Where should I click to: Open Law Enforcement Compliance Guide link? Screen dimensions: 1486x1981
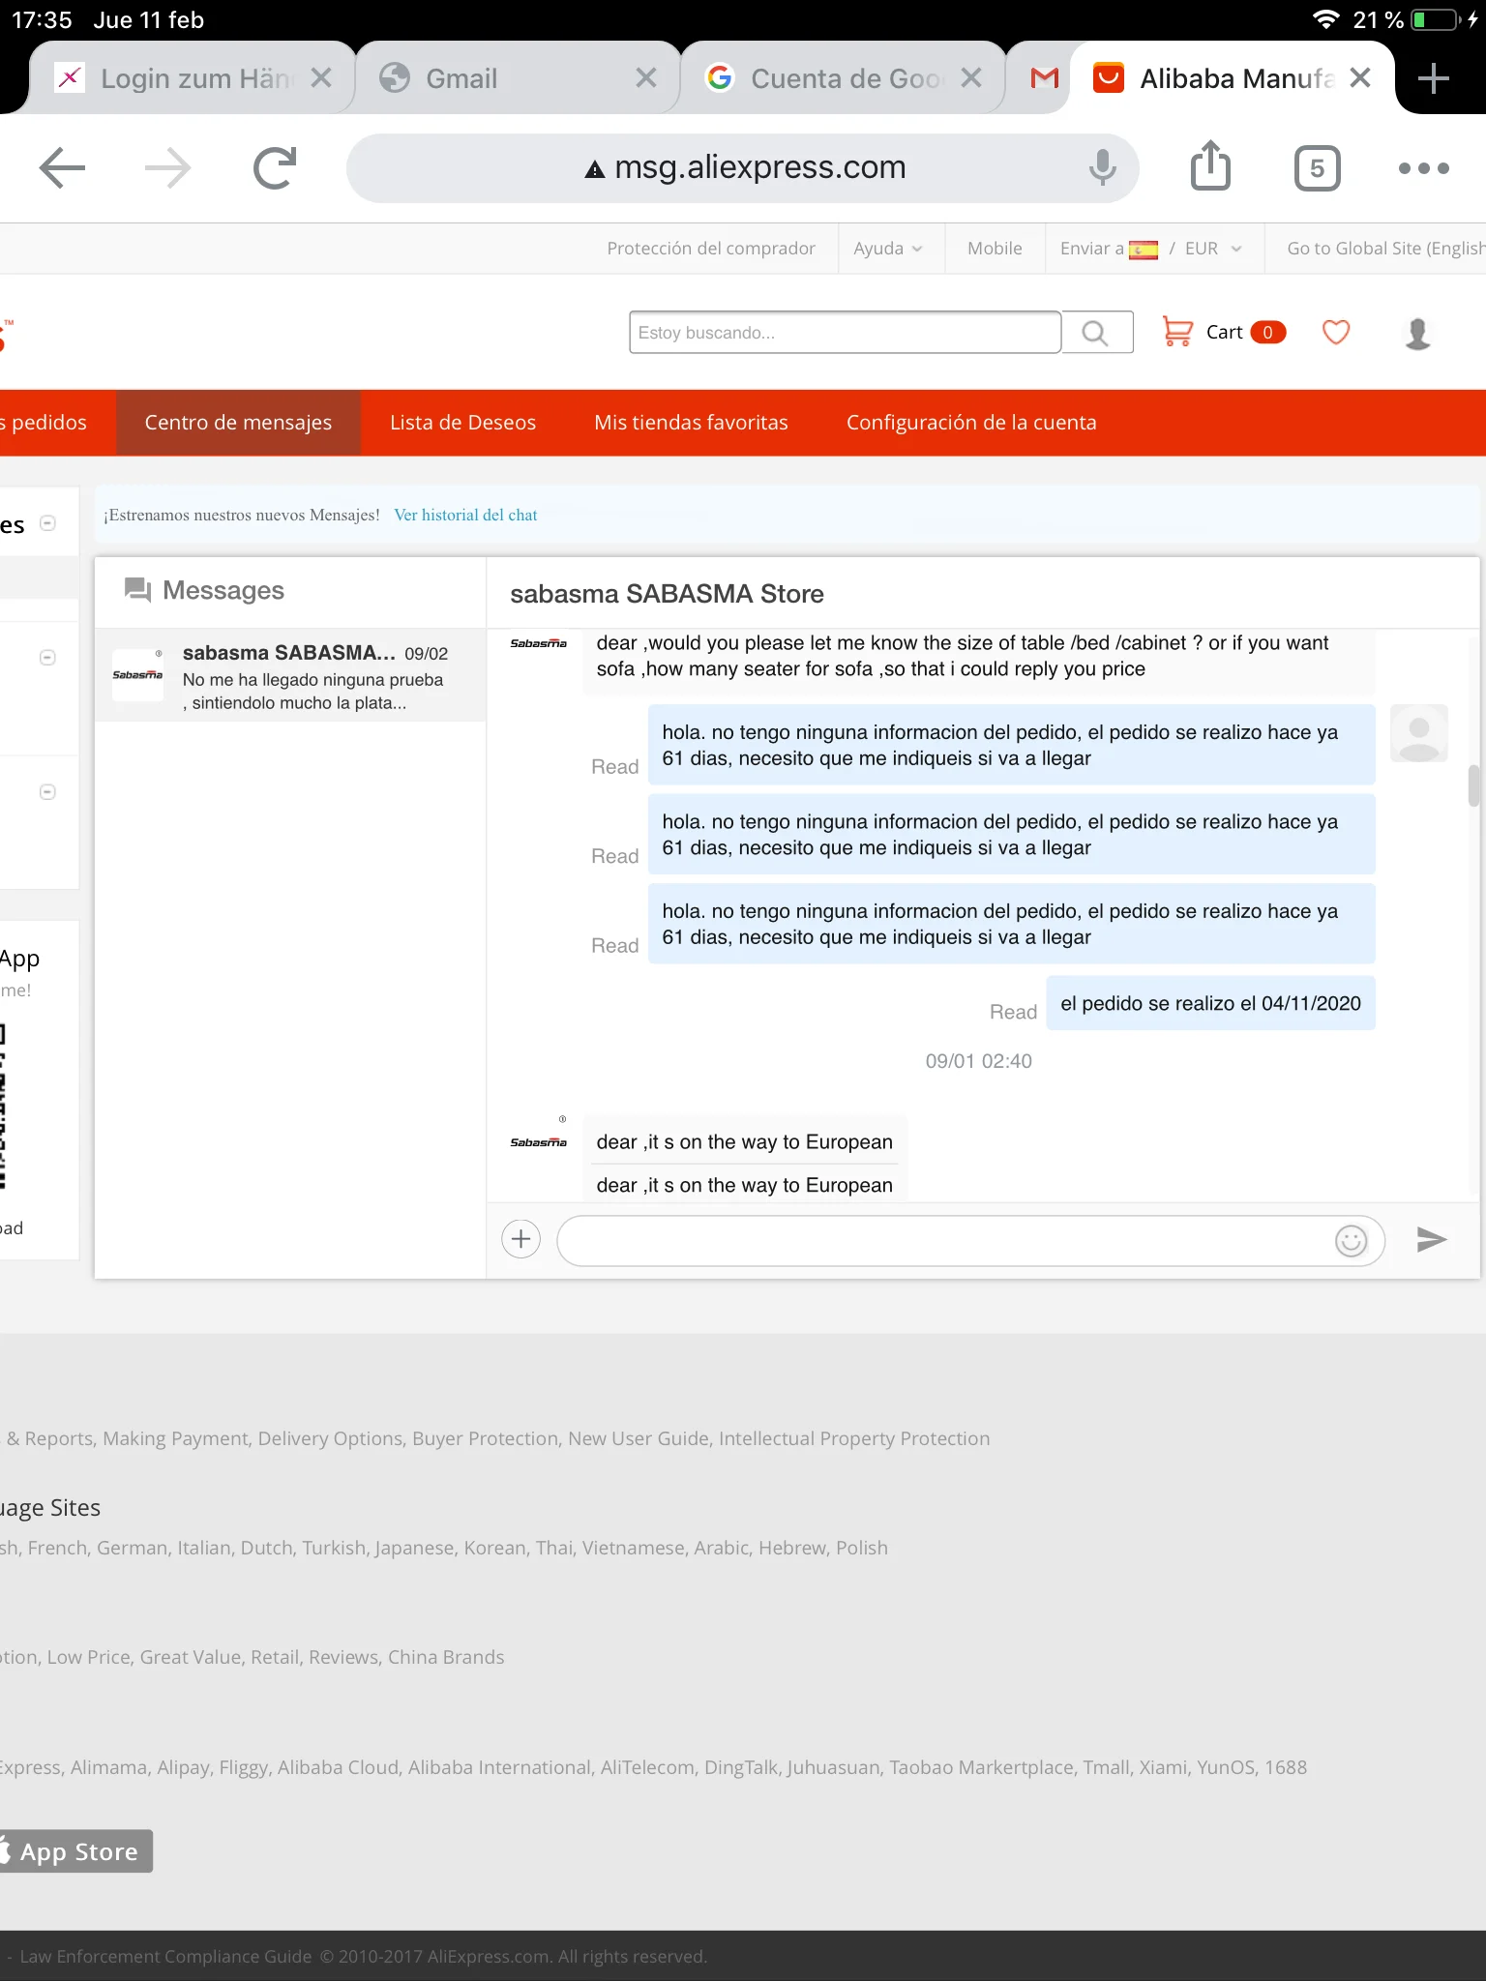[x=166, y=1957]
